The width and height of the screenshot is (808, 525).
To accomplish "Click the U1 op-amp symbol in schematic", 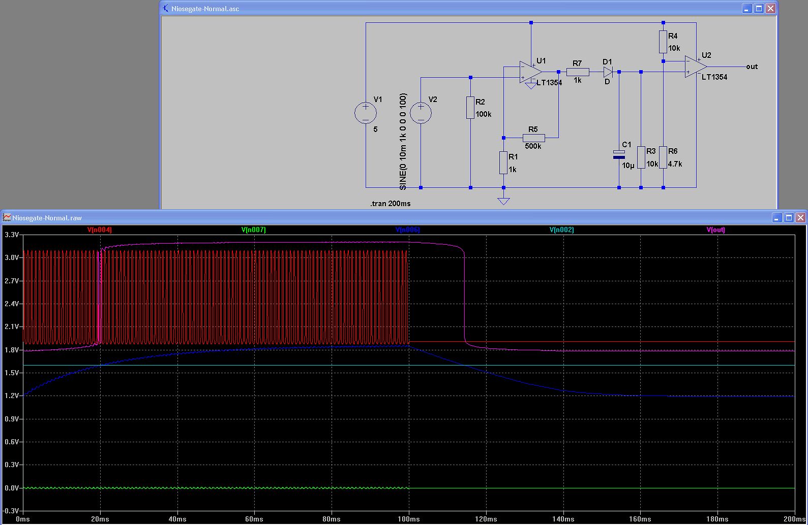I will pos(529,72).
